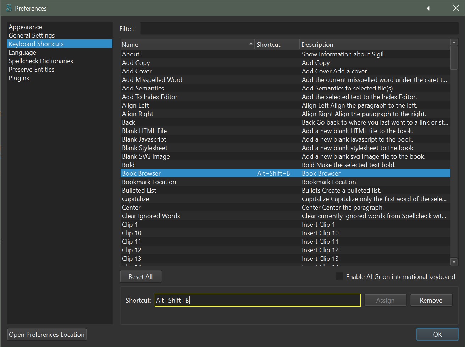Viewport: 465px width, 347px height.
Task: Remove the current shortcut
Action: click(x=431, y=300)
